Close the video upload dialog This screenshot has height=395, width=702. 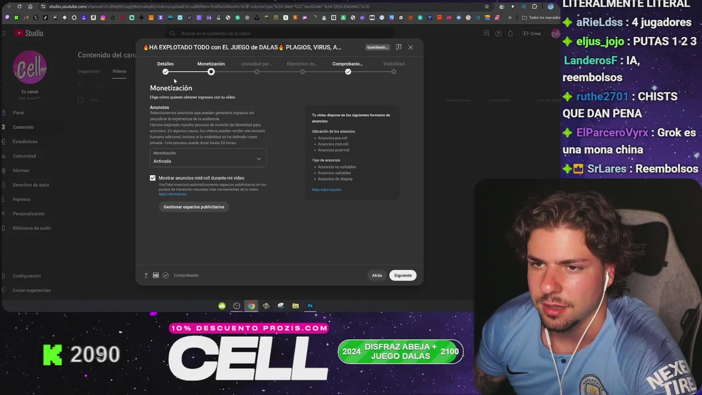coord(410,47)
